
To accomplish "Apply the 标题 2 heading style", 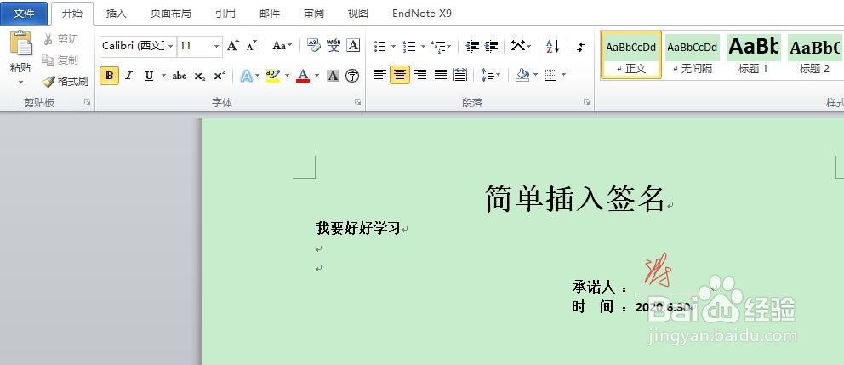I will point(814,55).
